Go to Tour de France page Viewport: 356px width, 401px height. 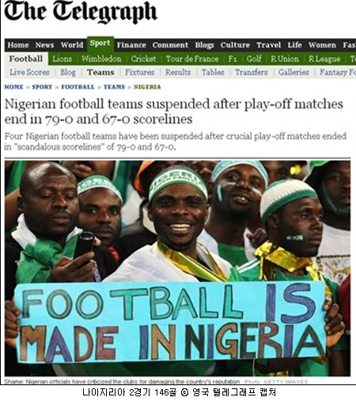tap(192, 59)
